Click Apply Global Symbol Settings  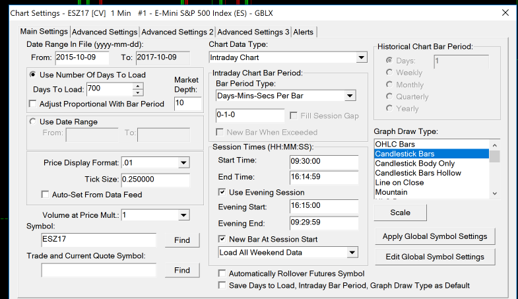point(435,236)
